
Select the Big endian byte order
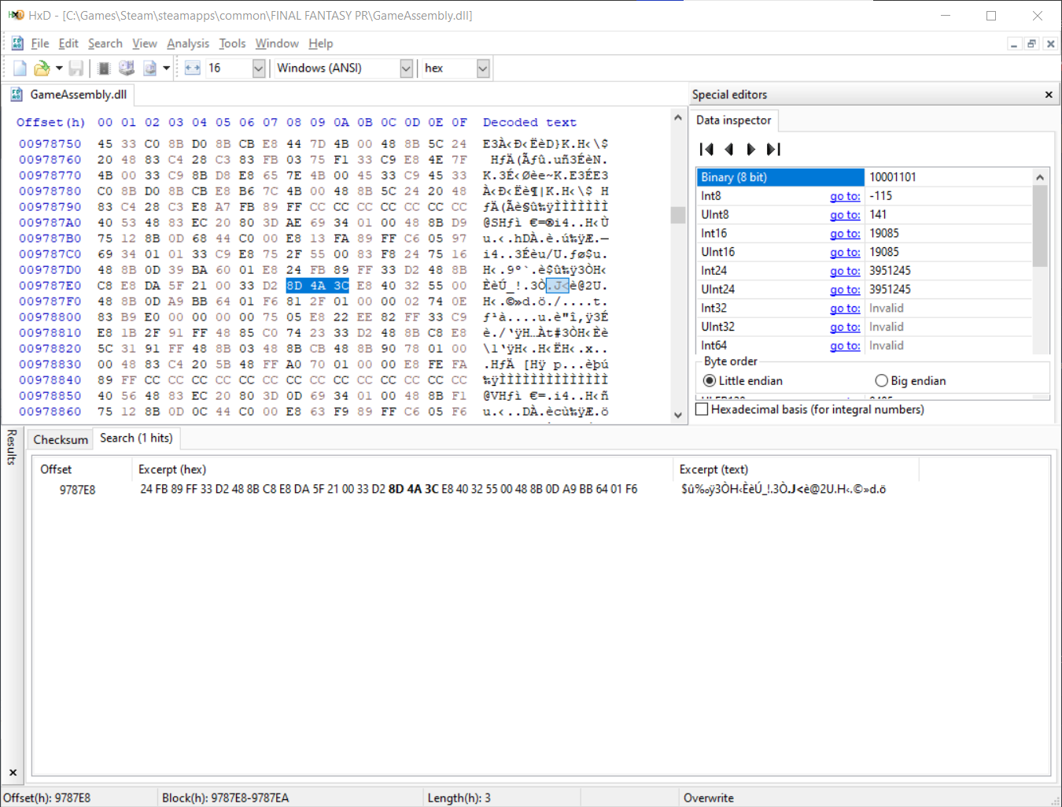910,381
